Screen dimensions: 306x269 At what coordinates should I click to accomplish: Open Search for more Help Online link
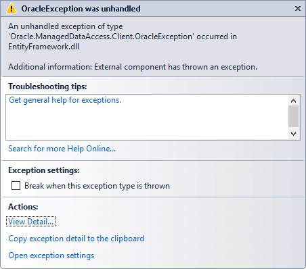tap(62, 149)
